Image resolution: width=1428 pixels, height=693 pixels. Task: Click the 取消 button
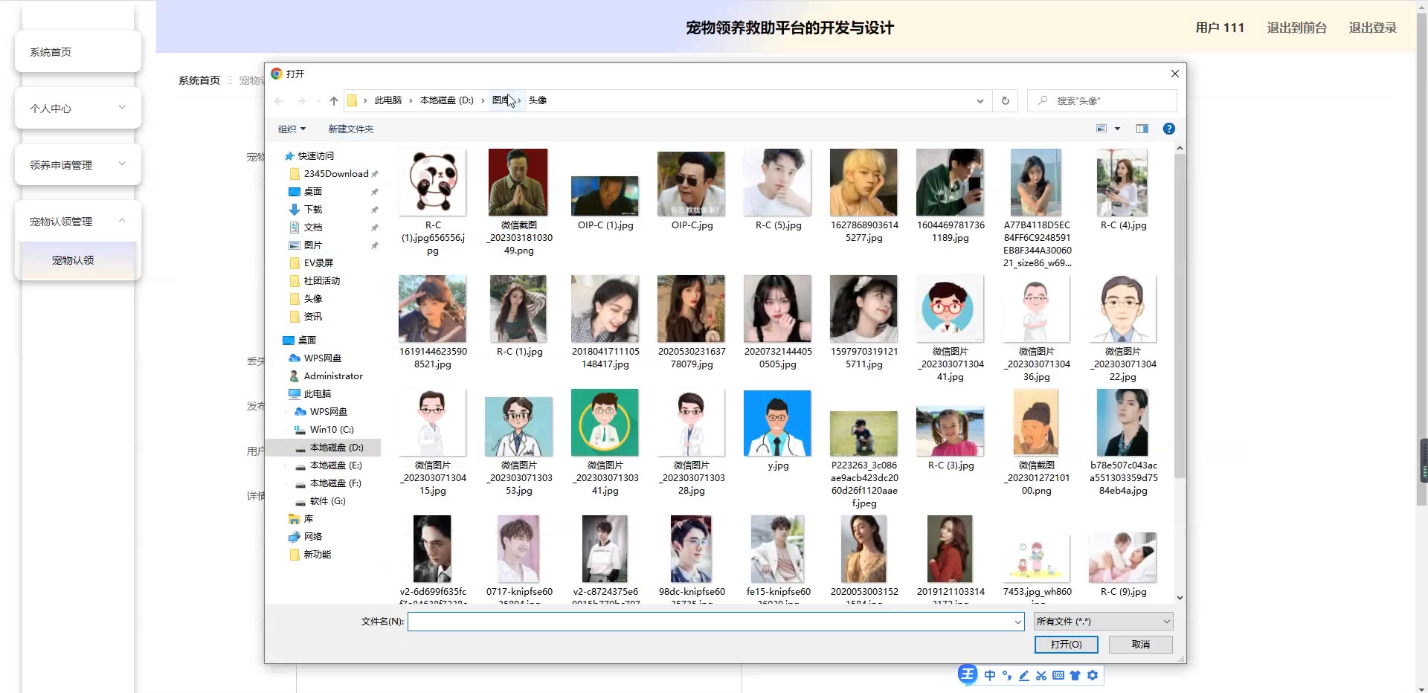1140,645
